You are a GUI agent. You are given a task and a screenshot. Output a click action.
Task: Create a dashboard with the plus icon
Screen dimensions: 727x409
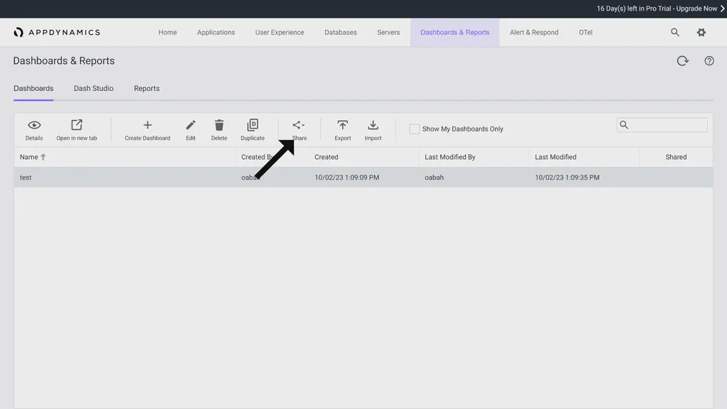pyautogui.click(x=147, y=129)
